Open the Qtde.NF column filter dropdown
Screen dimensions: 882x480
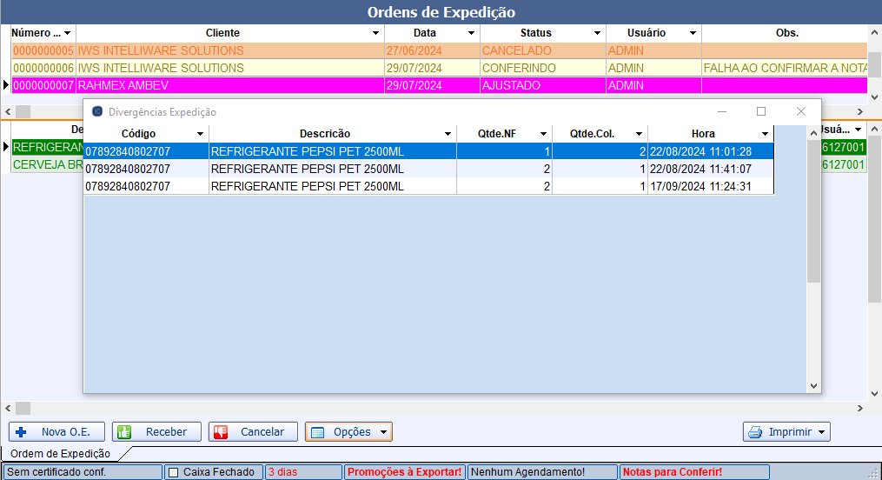click(543, 134)
